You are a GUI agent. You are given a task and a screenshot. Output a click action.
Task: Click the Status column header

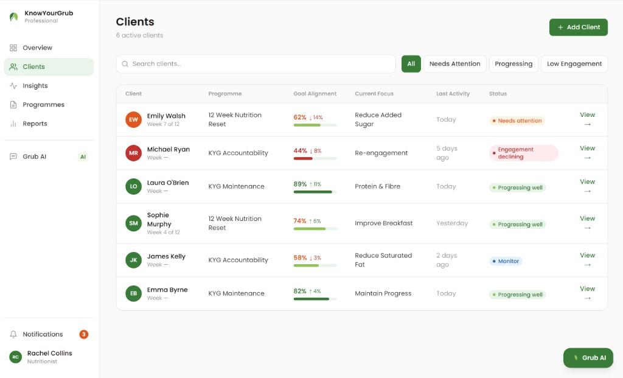(498, 94)
